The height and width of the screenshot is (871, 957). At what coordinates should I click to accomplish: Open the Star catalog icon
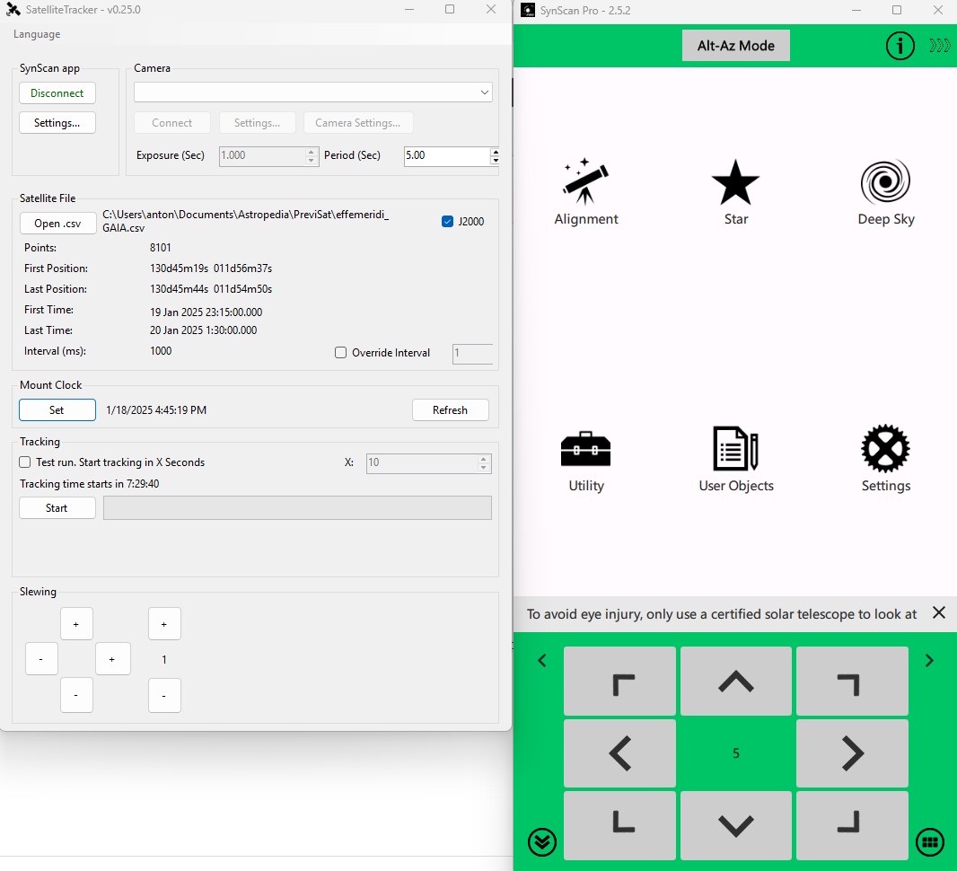point(735,191)
